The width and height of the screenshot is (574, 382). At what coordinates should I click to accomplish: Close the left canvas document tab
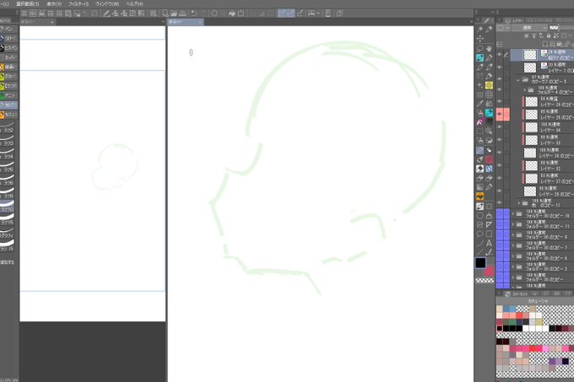coord(52,22)
